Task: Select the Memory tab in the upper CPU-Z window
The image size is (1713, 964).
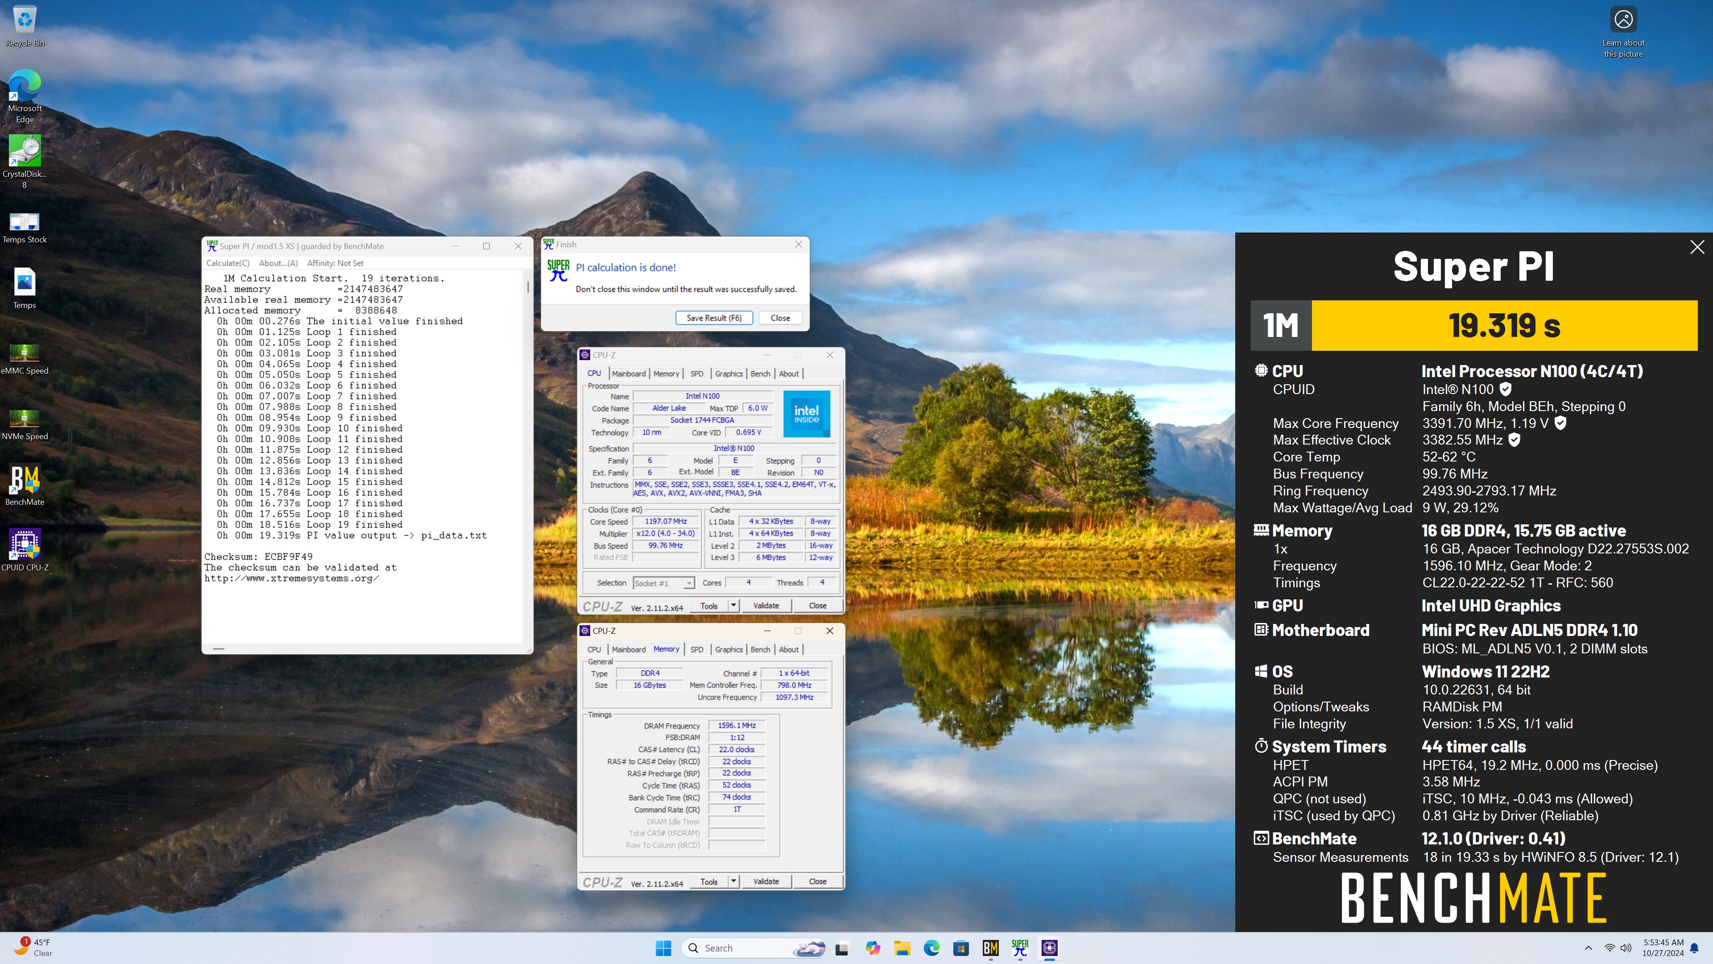Action: pos(666,374)
